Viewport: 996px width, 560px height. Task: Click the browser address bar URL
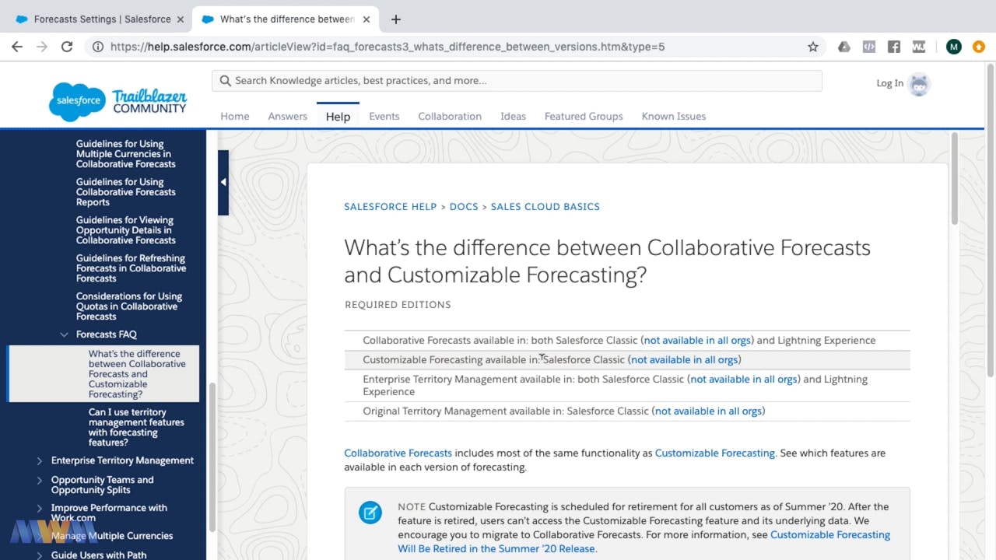(388, 47)
